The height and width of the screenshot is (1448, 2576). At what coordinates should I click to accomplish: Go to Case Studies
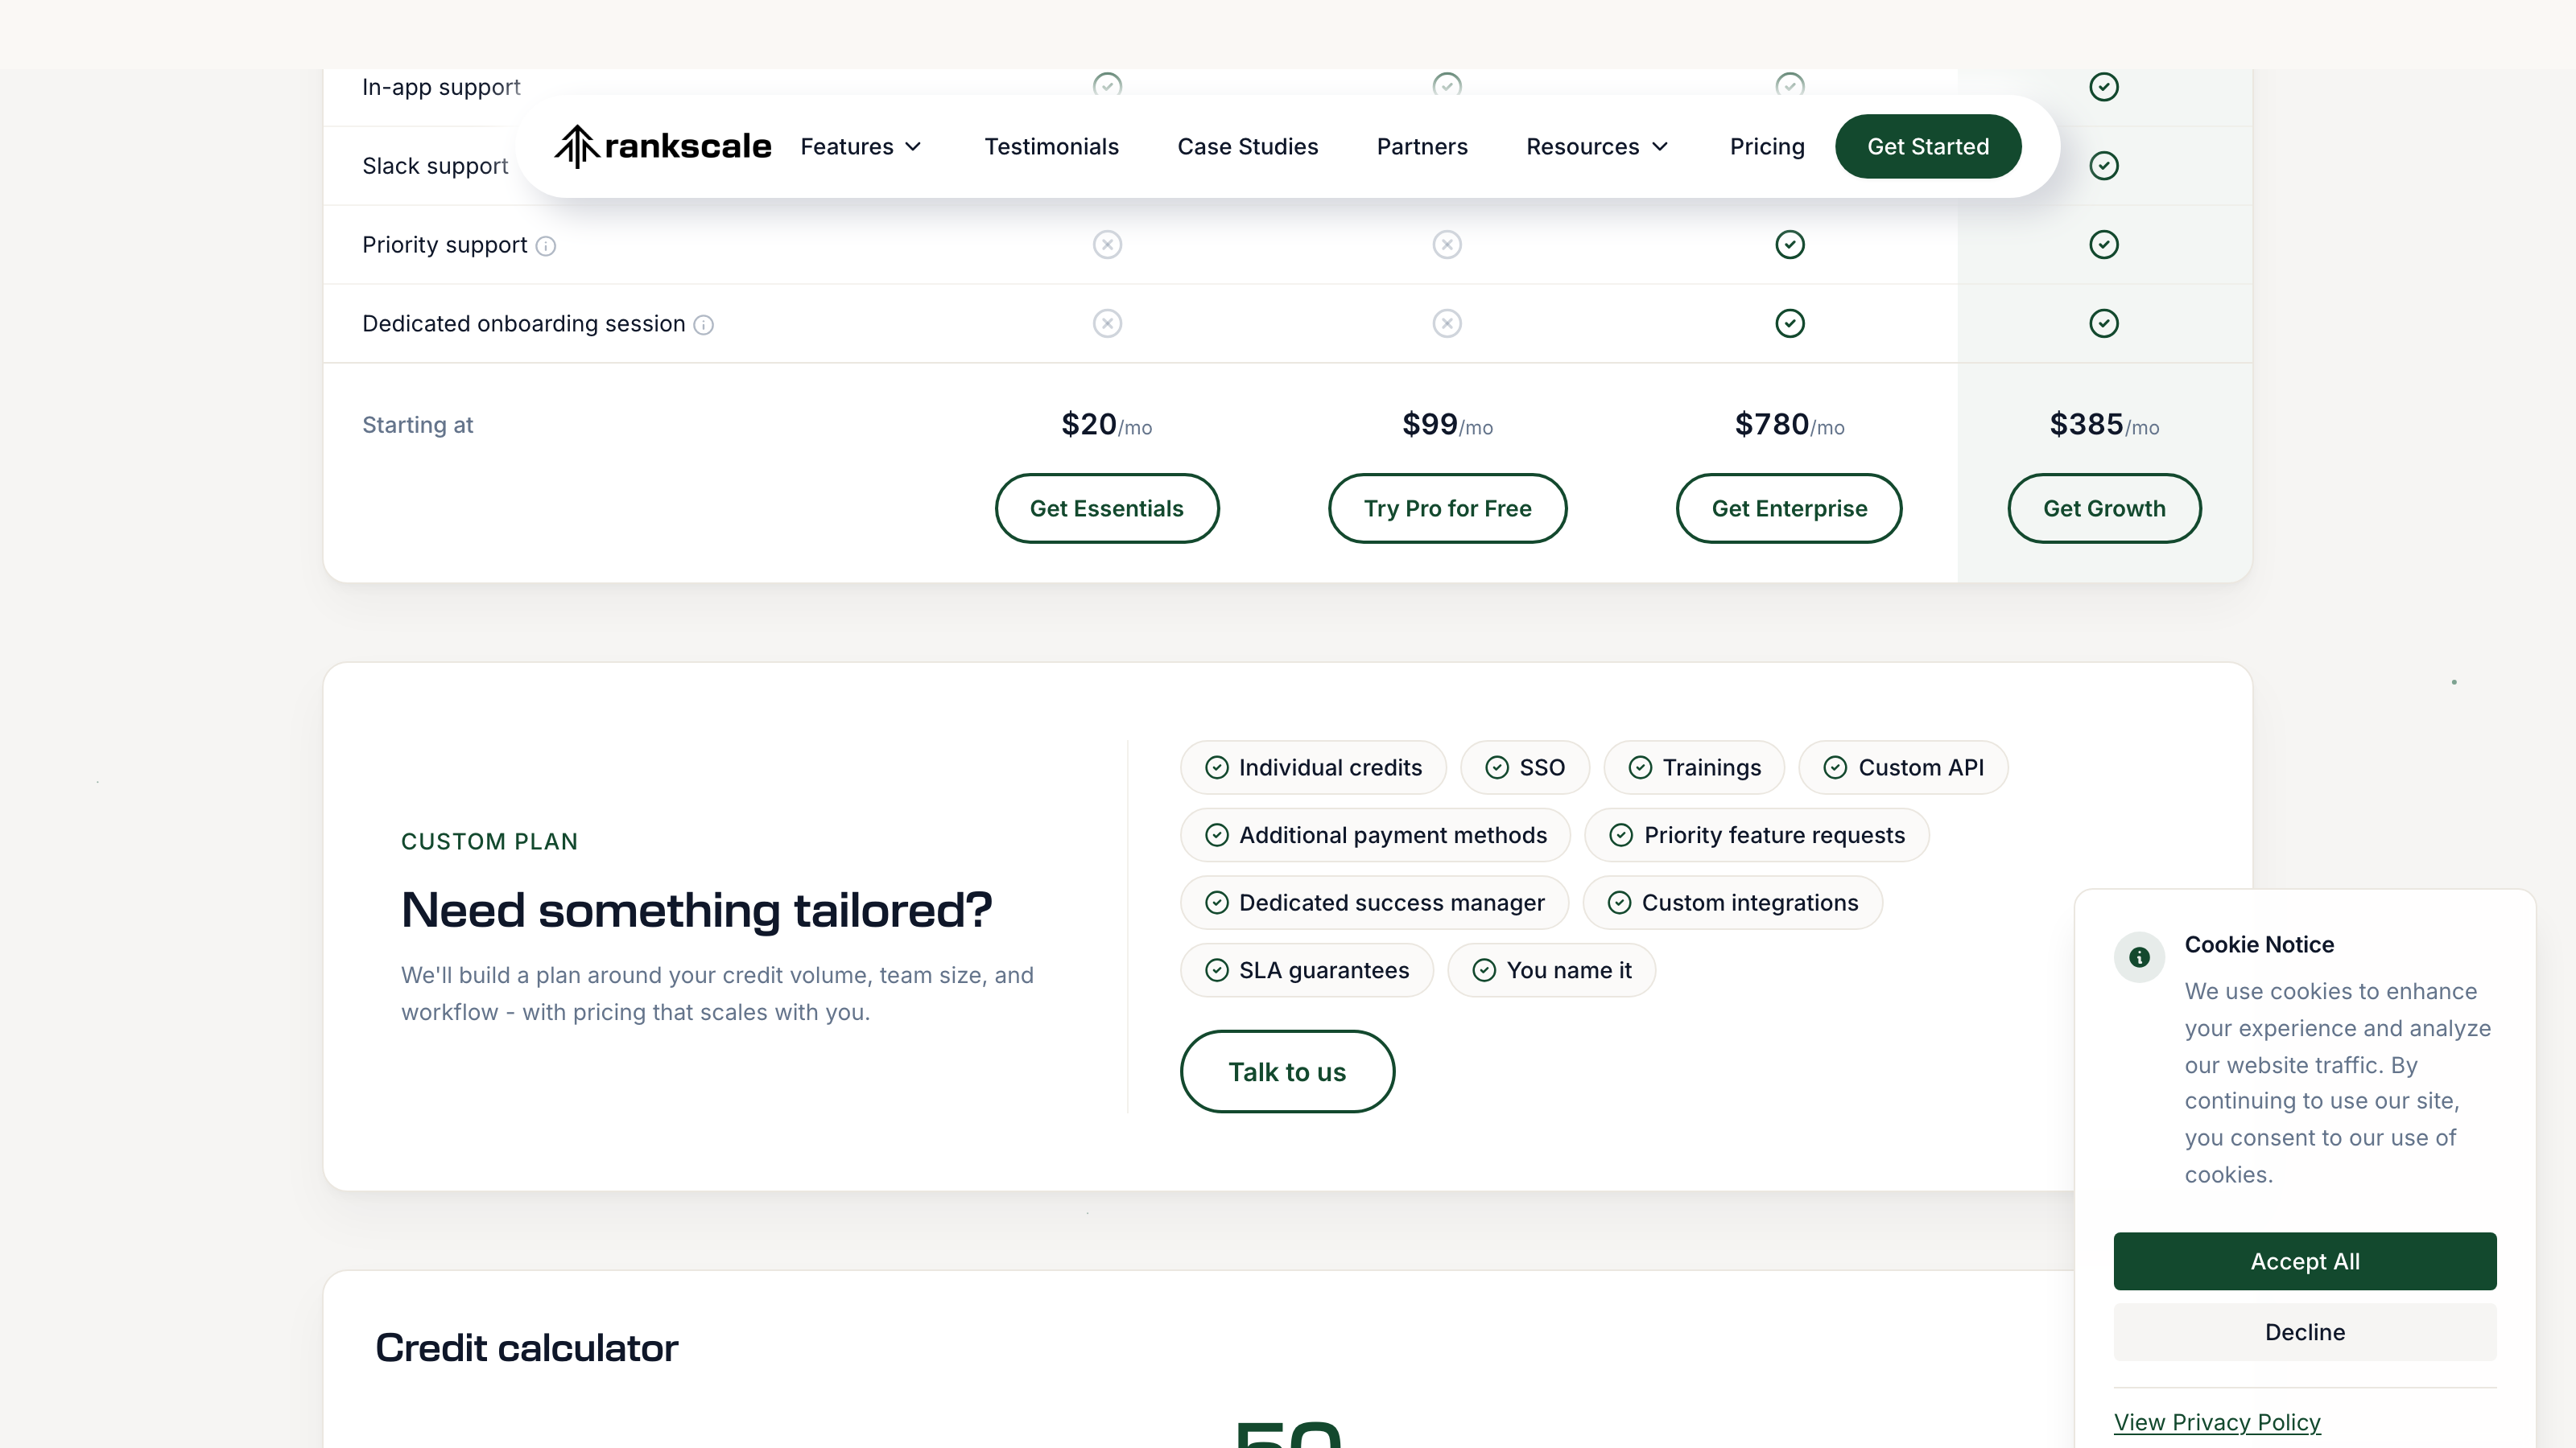(1247, 147)
